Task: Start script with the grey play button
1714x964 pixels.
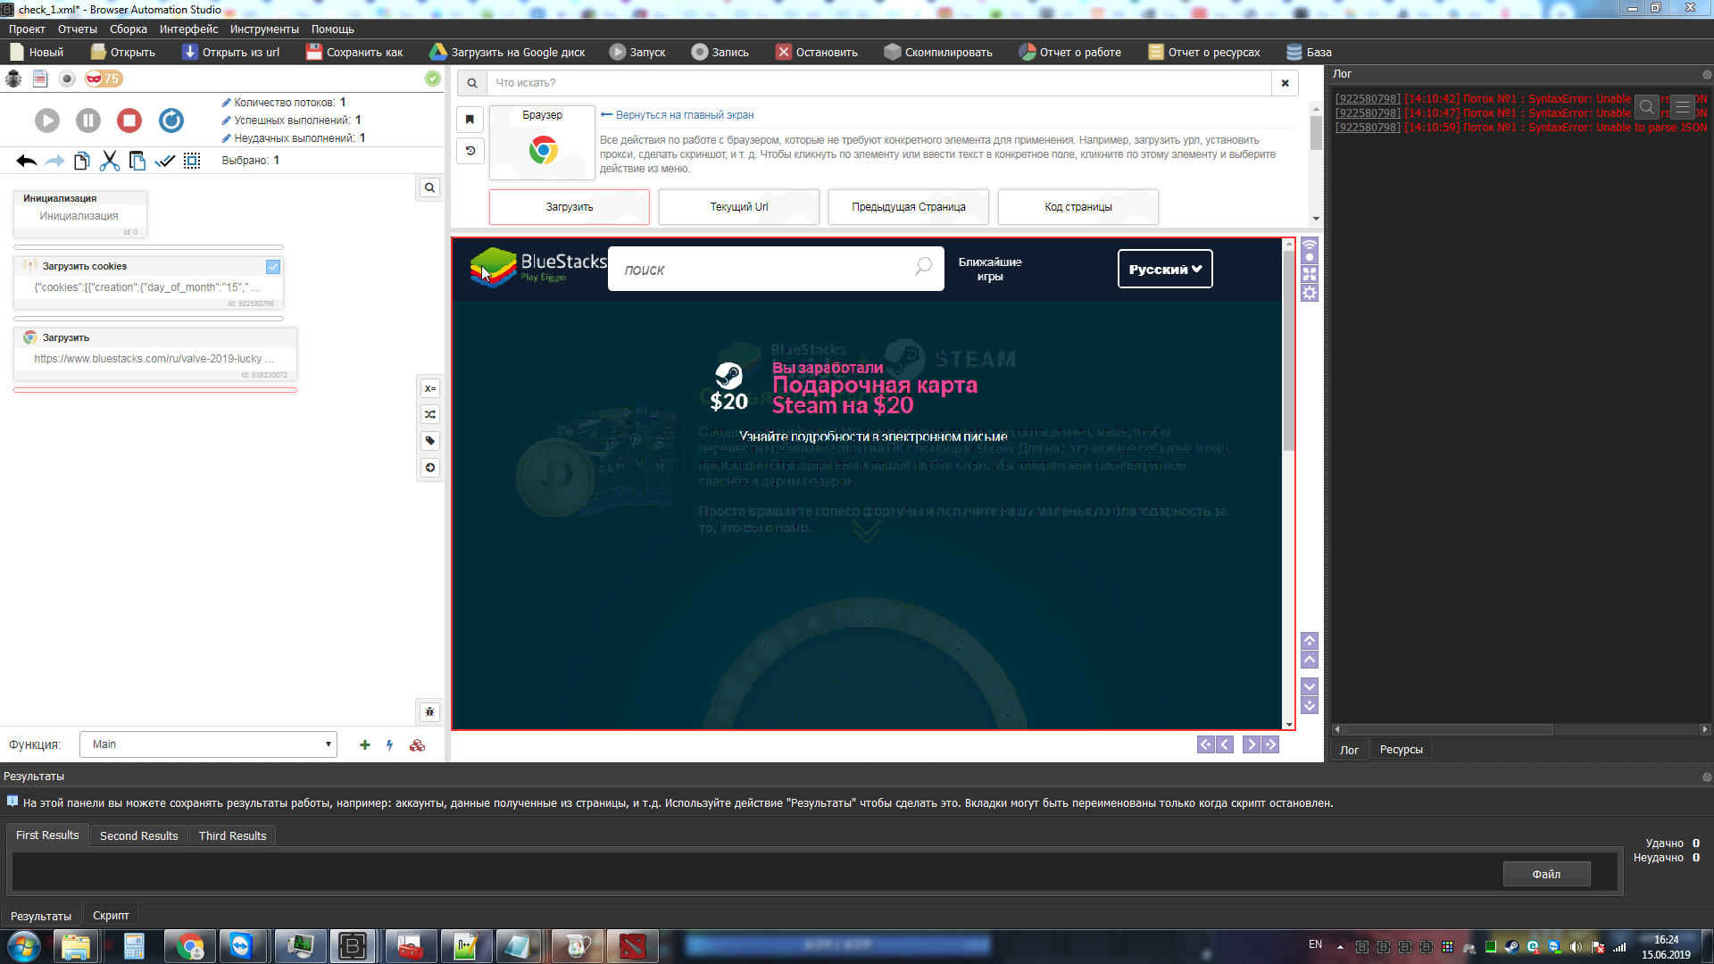Action: click(x=47, y=120)
